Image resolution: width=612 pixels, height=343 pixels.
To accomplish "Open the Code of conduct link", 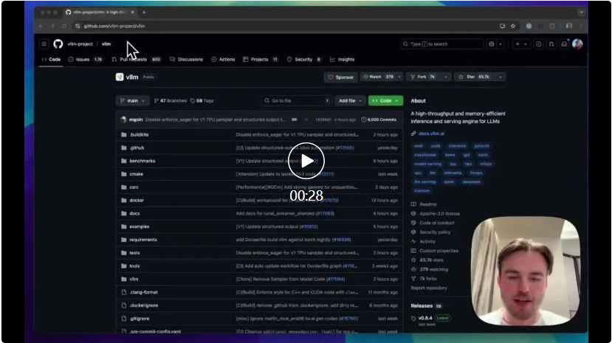I will coord(437,223).
